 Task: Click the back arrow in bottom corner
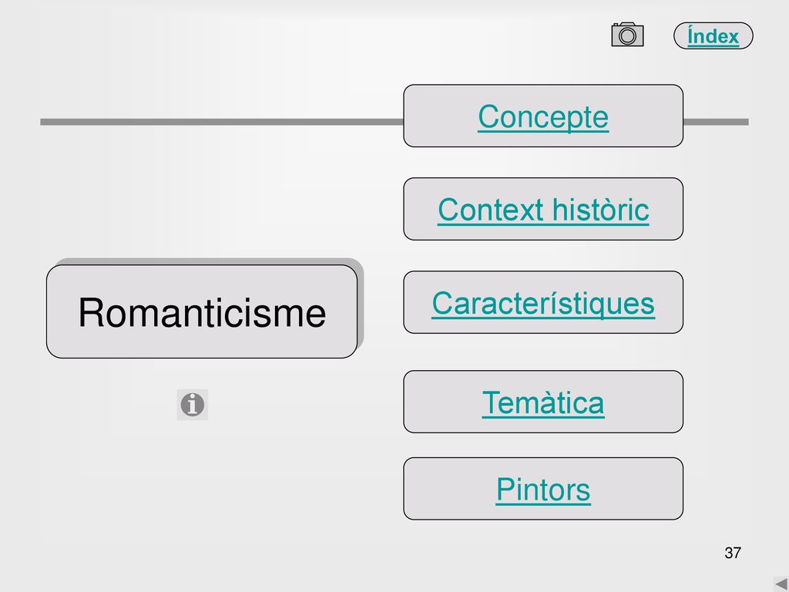click(781, 584)
